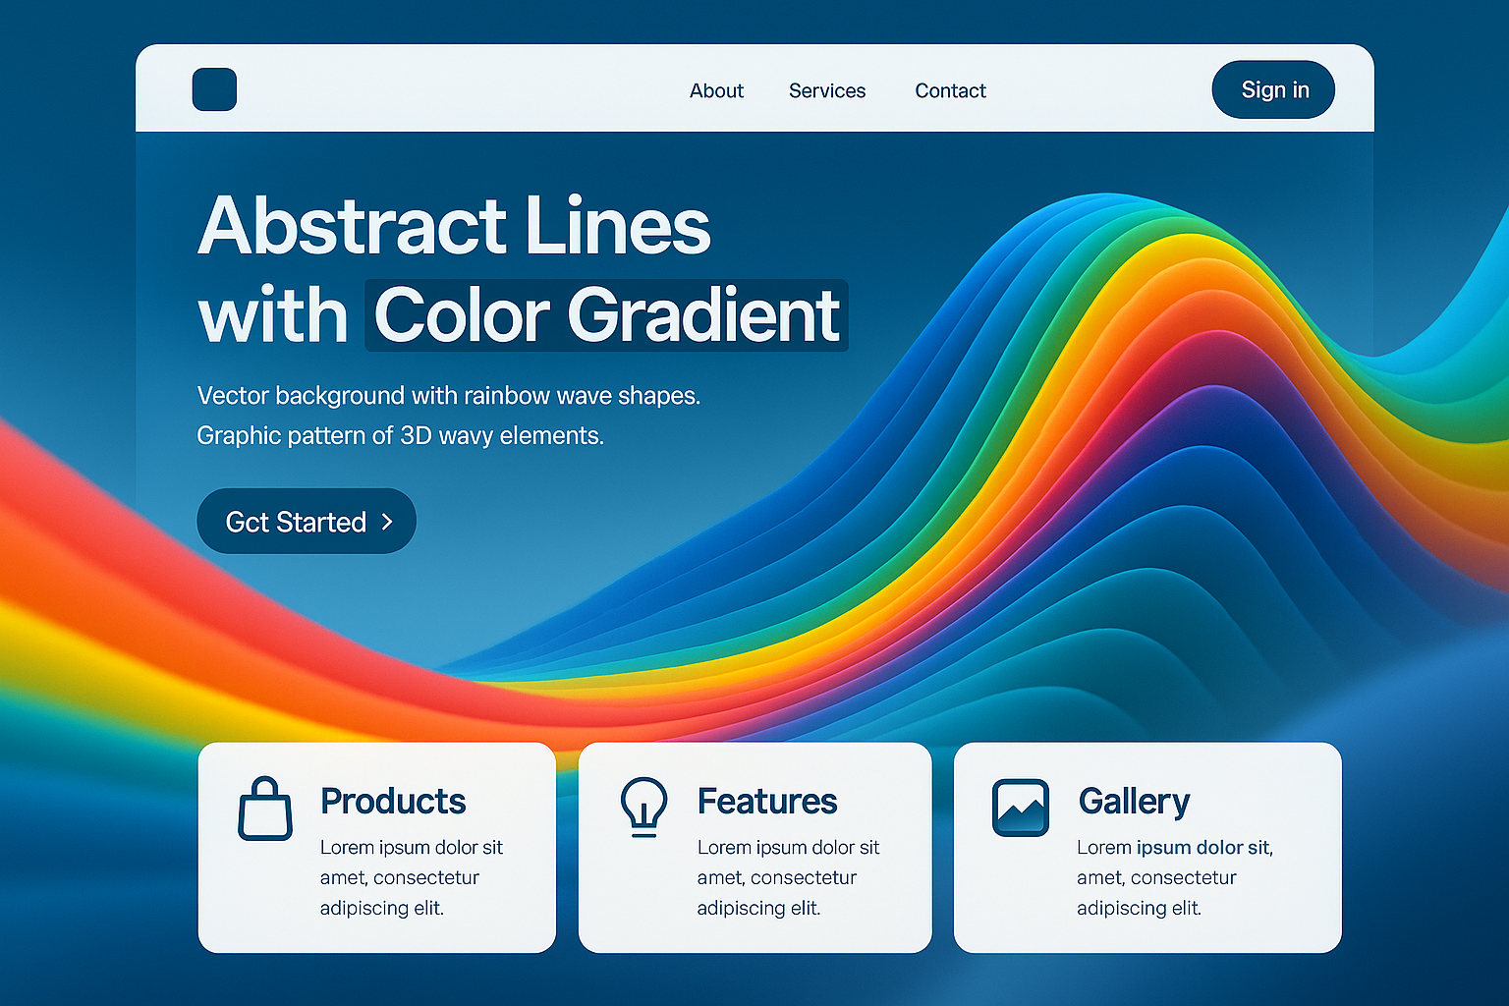Follow the bold "ipsum dolor sit" link
Screen dimensions: 1509x1006
click(x=1203, y=847)
